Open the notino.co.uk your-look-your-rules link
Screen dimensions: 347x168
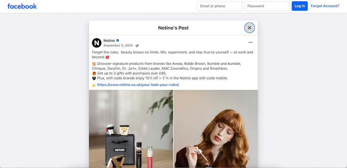point(138,85)
